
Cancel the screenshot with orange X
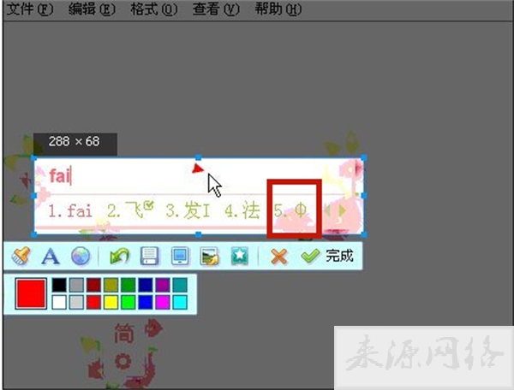pyautogui.click(x=278, y=256)
